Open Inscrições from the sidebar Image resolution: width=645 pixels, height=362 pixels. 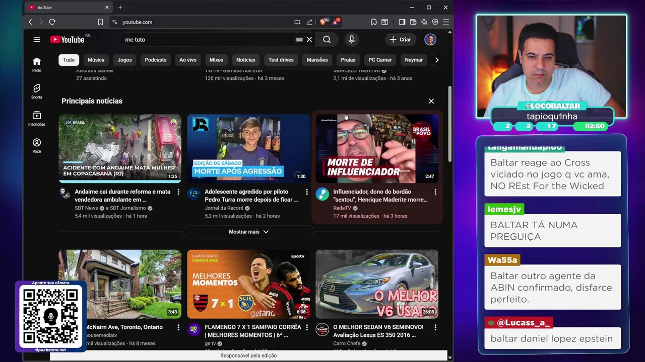click(x=37, y=119)
